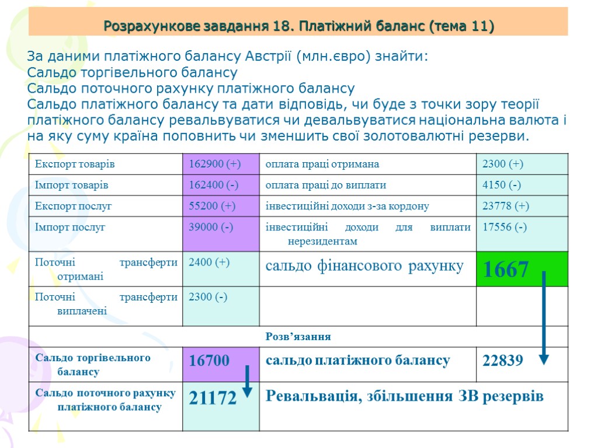The height and width of the screenshot is (448, 598).
Task: Select the value '2300 (+)' for wages received
Action: [x=503, y=164]
